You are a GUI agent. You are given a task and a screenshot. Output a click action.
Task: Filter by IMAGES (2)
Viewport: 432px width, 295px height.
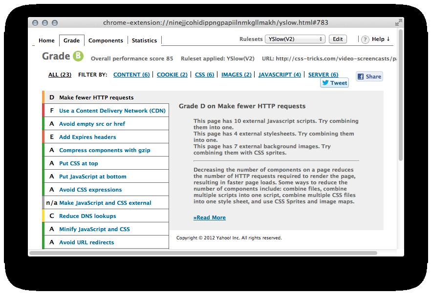[237, 75]
